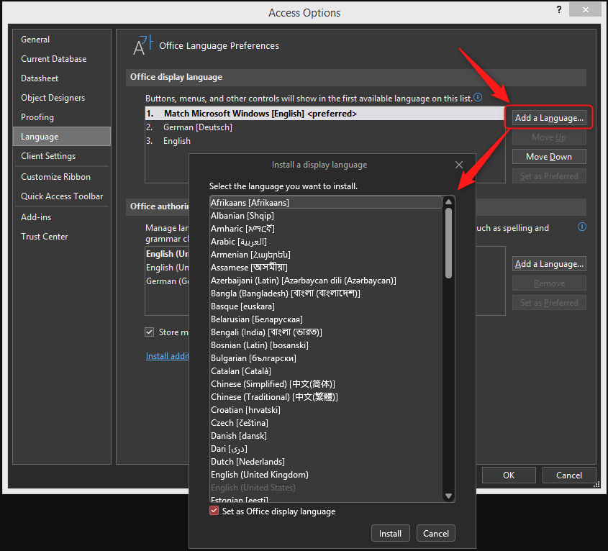This screenshot has height=551, width=608.
Task: Select Bulgarian in the install list
Action: [326, 358]
